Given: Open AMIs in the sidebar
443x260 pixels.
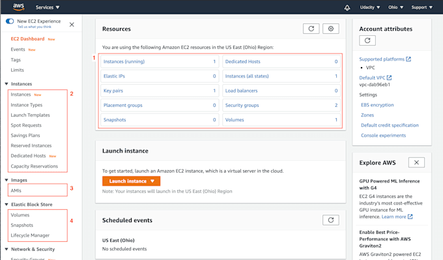Looking at the screenshot, I should click(16, 190).
